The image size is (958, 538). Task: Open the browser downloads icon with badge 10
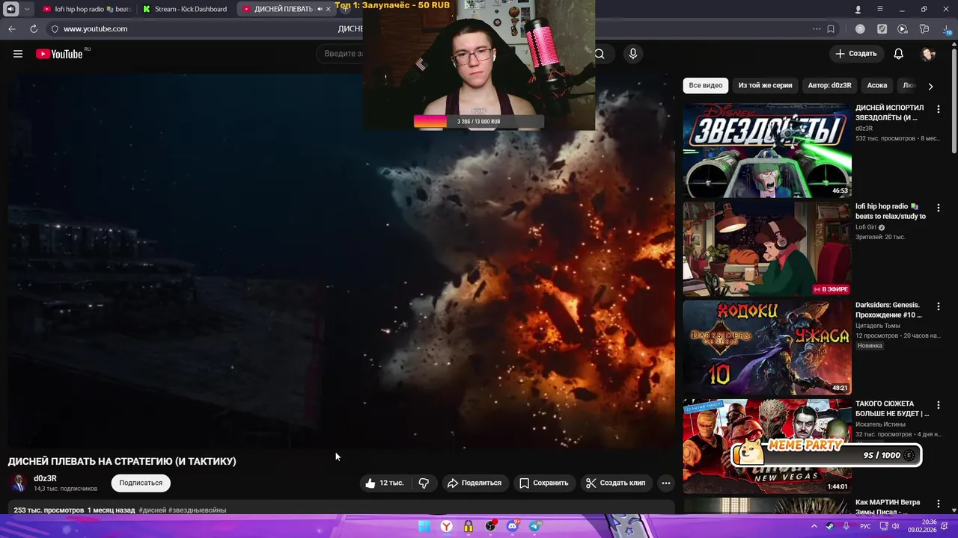coord(947,29)
